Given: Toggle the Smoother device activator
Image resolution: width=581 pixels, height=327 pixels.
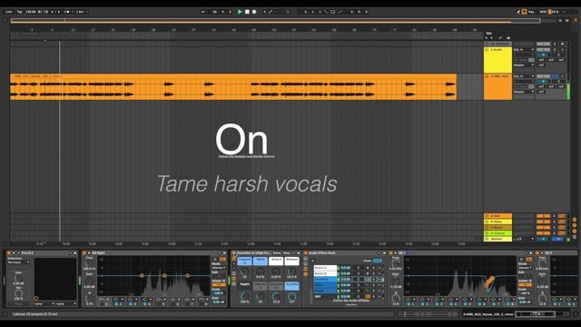Looking at the screenshot, I should pos(234,253).
